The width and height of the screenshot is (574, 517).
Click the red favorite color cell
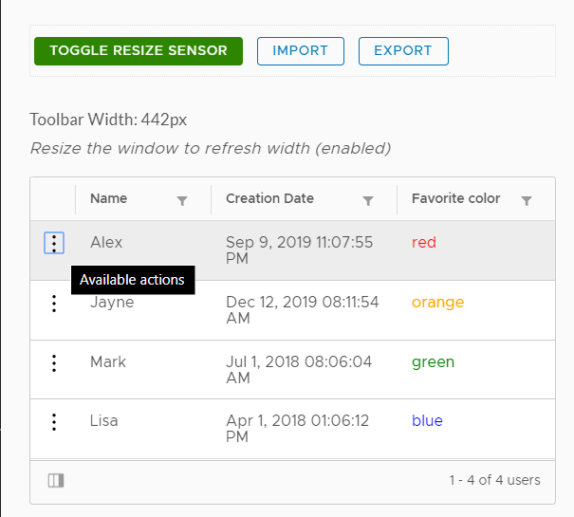tap(424, 243)
